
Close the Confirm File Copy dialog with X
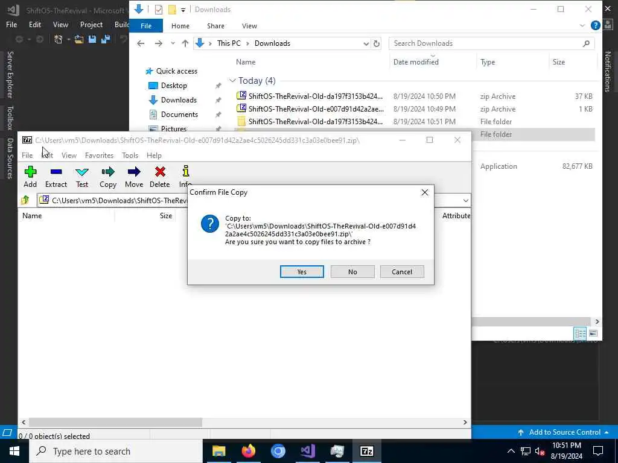tap(424, 192)
